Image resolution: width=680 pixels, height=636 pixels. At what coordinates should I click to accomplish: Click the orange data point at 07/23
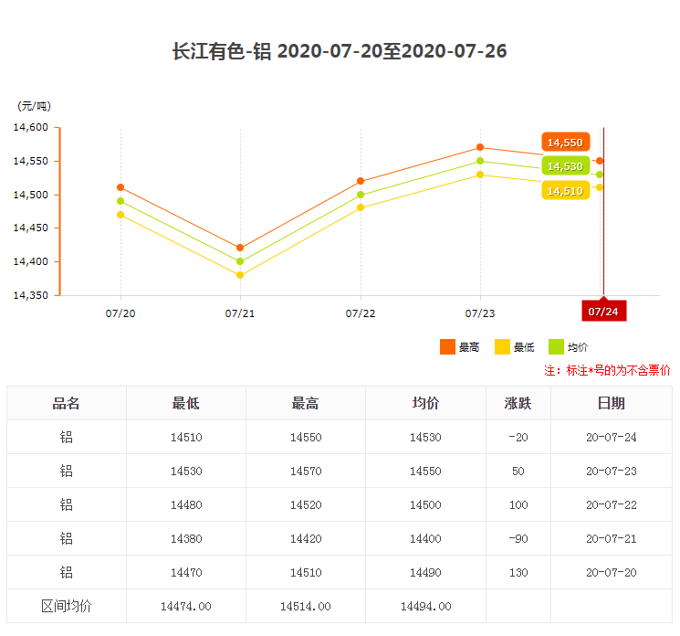(480, 147)
